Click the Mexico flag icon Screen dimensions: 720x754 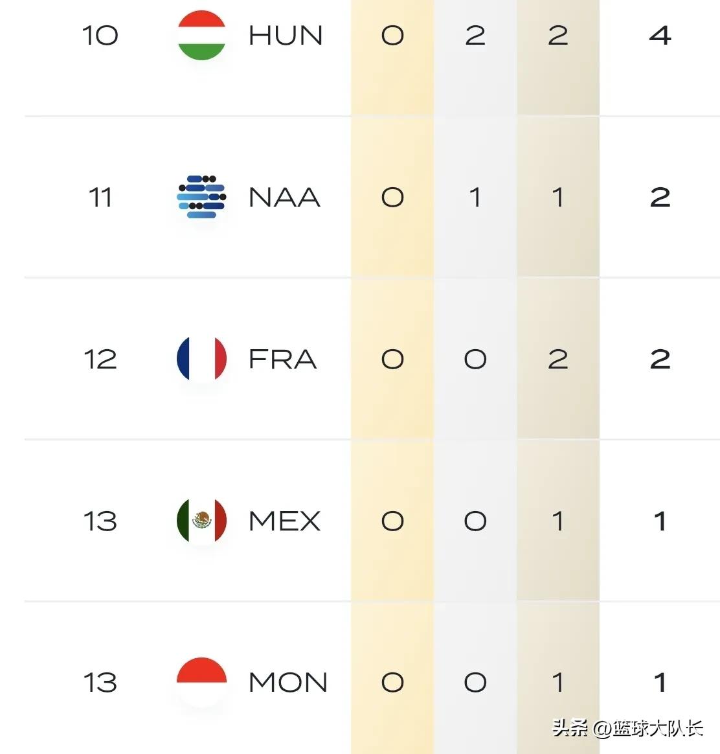201,521
